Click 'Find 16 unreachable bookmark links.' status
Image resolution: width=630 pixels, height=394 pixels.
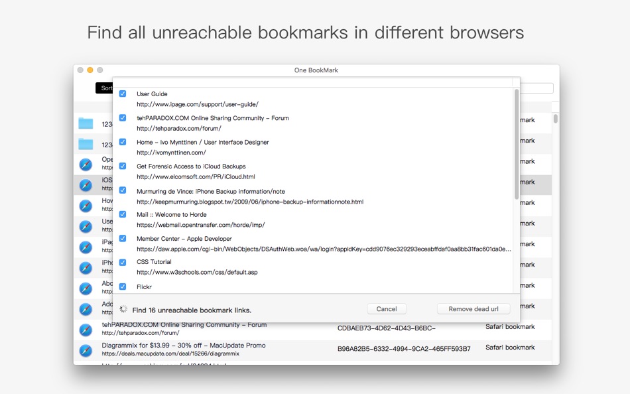click(192, 310)
